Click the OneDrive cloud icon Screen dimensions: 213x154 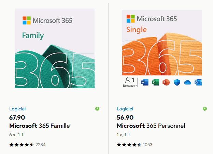click(x=187, y=82)
